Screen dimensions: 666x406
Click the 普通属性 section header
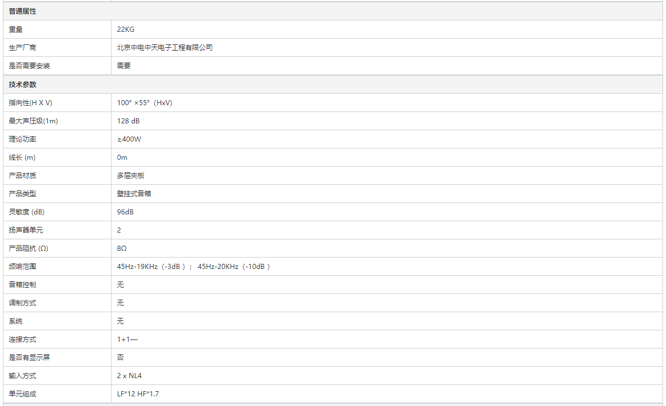(x=23, y=11)
